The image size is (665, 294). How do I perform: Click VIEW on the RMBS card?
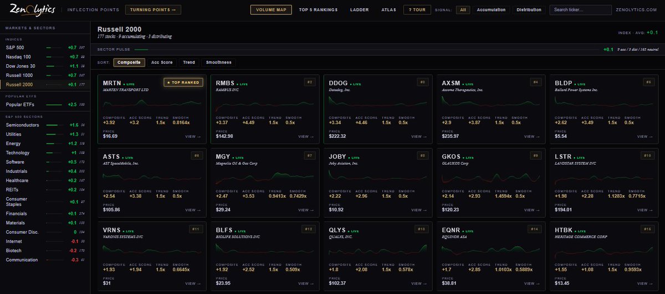click(x=306, y=136)
